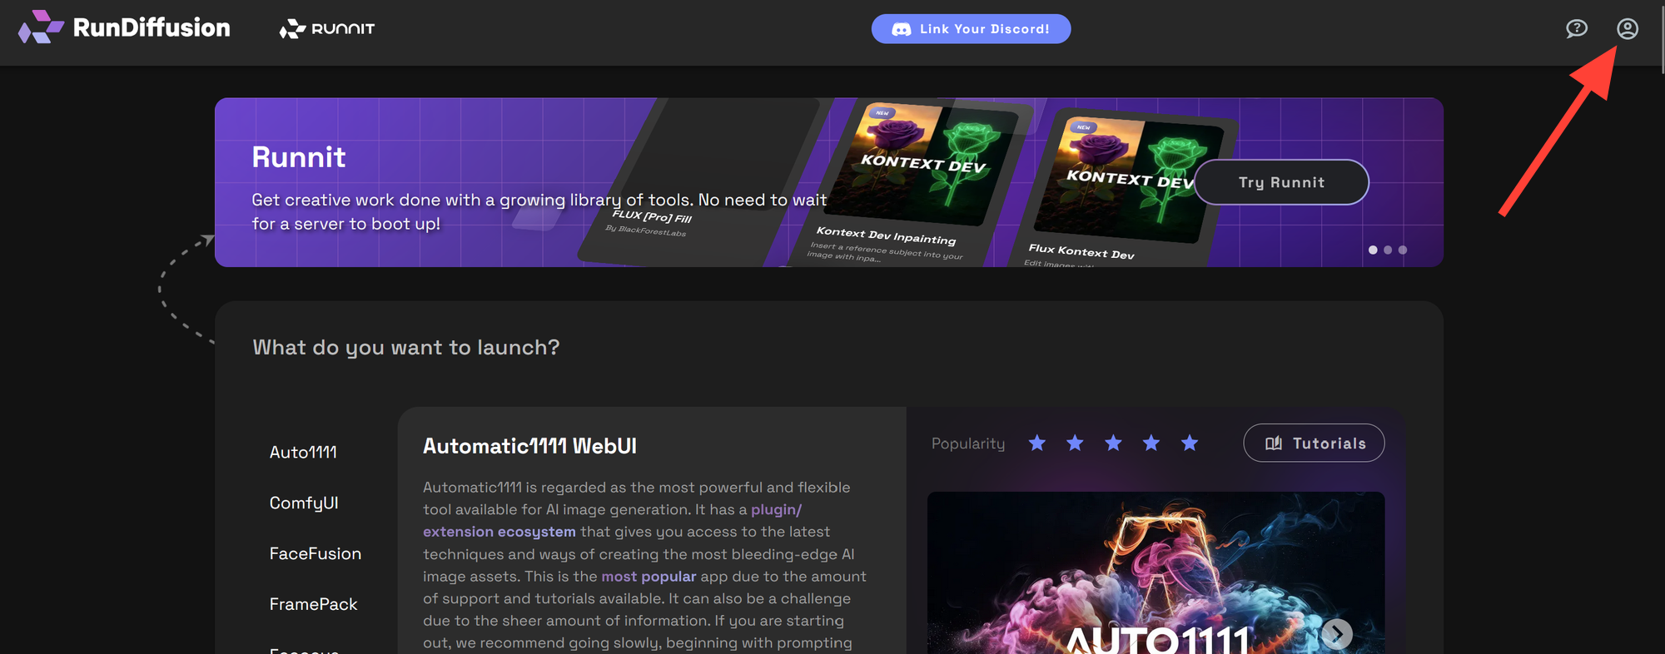The image size is (1665, 654).
Task: Select the third carousel dot in banner
Action: pos(1403,250)
